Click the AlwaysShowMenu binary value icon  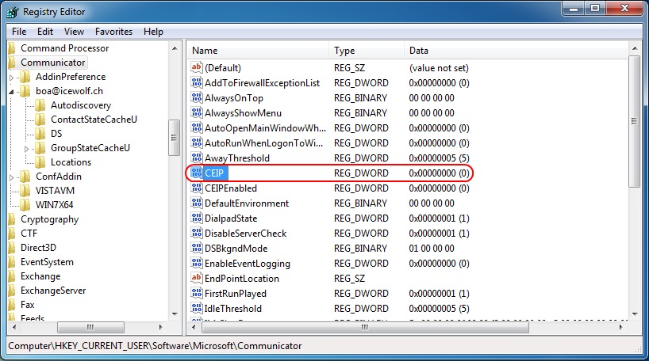click(197, 112)
